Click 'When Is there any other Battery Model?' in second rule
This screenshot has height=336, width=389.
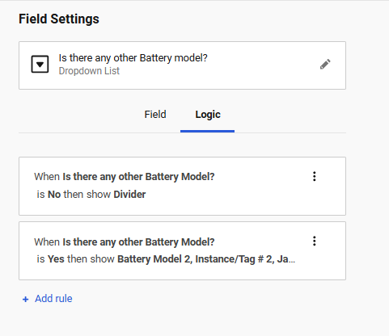coord(125,241)
